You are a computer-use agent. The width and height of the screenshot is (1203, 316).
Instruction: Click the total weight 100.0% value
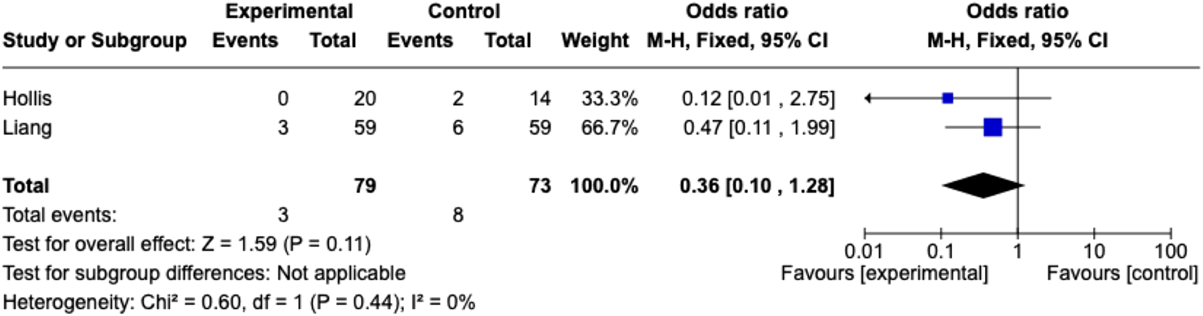tap(604, 185)
